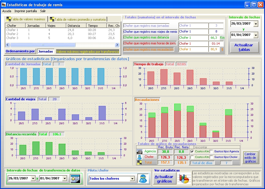265x189 pixels.
Task: Click the icon on the valores maximos tab
Action: 8,19
